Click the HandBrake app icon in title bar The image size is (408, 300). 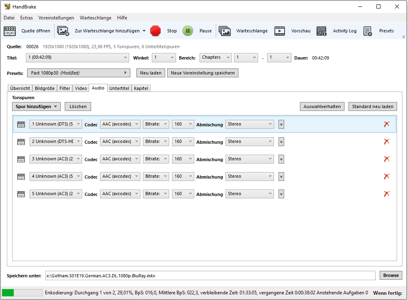pos(7,6)
